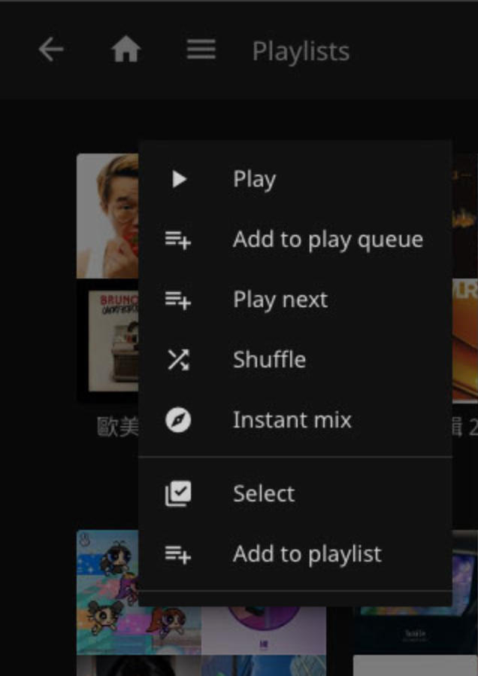Choose "Add to play queue" text
The width and height of the screenshot is (478, 676).
328,239
